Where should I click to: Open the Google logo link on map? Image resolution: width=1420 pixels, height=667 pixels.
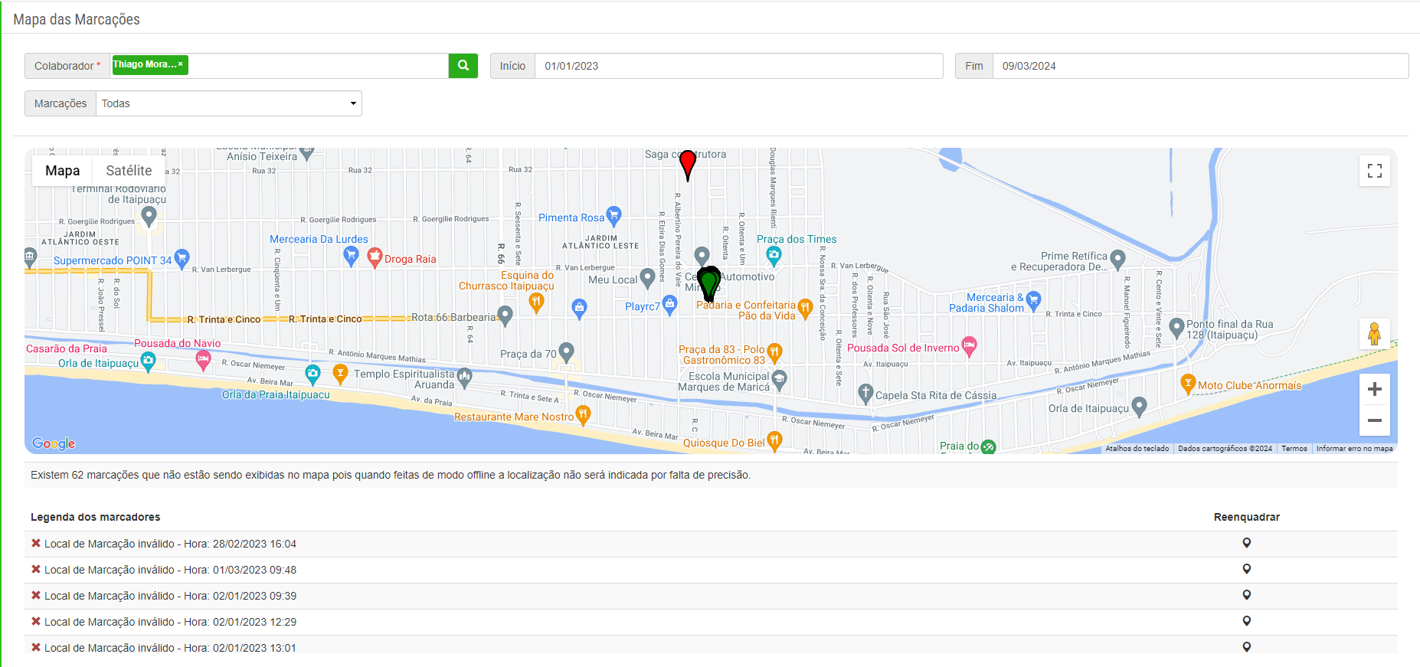coord(54,443)
